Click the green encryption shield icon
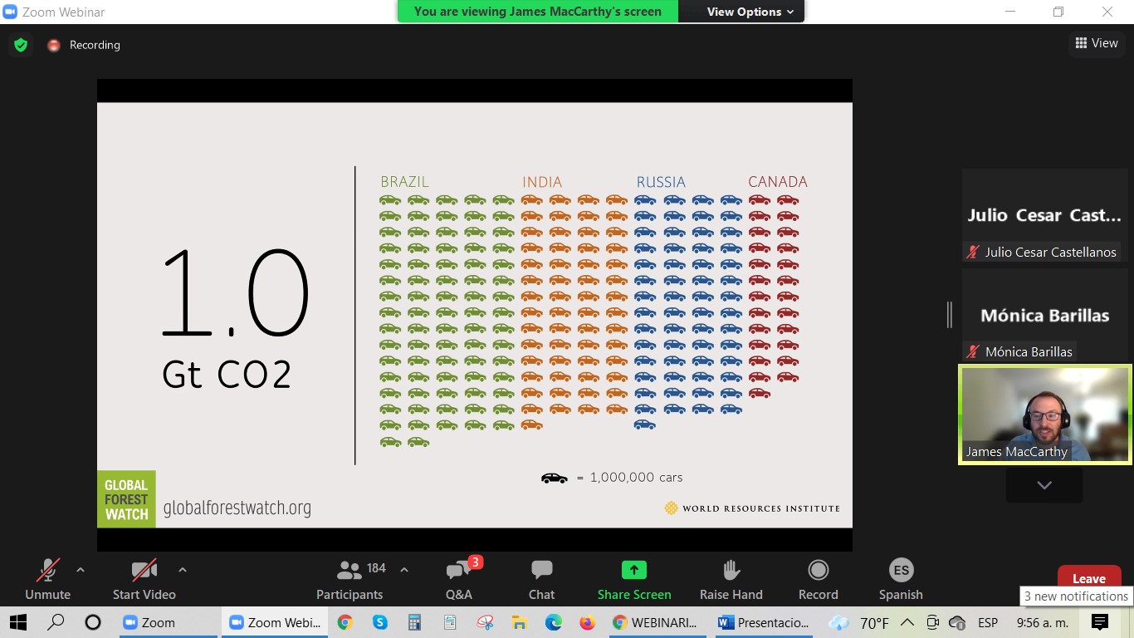The height and width of the screenshot is (638, 1134). (x=21, y=45)
